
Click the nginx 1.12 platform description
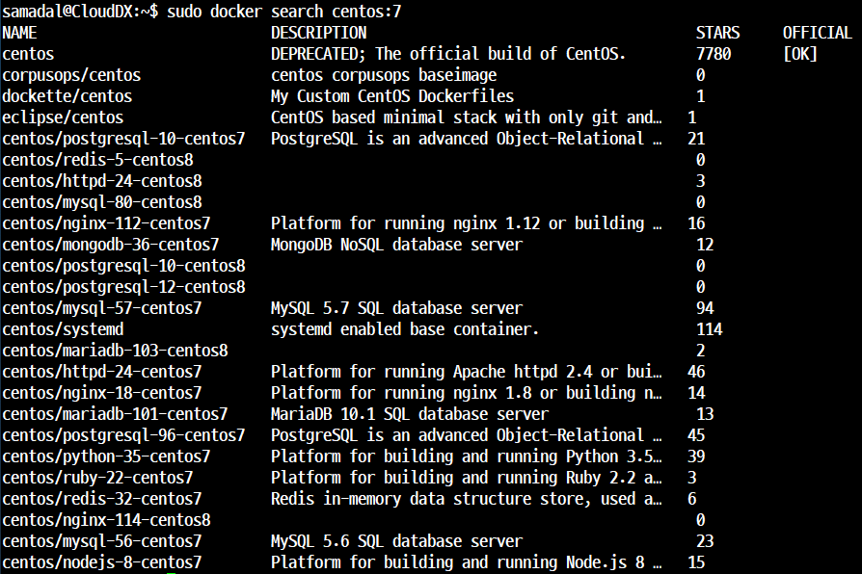pyautogui.click(x=466, y=223)
